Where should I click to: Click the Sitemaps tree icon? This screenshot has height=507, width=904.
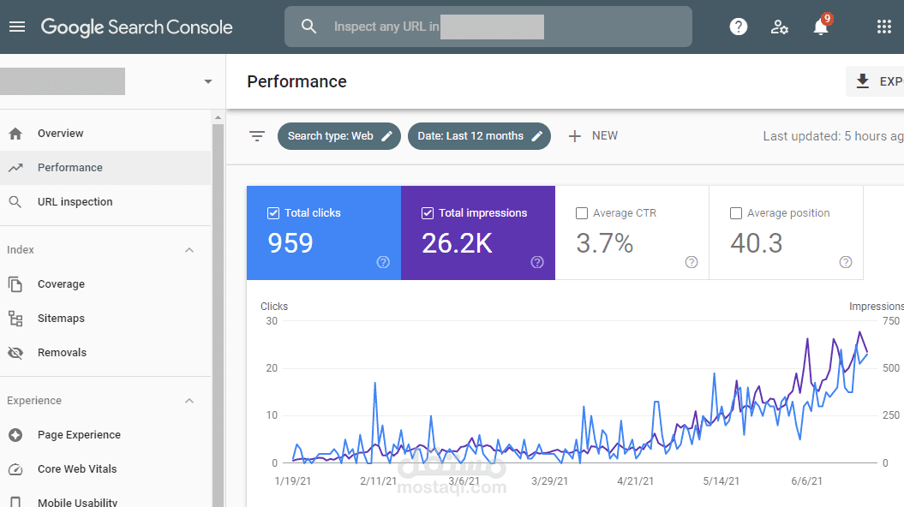[15, 318]
